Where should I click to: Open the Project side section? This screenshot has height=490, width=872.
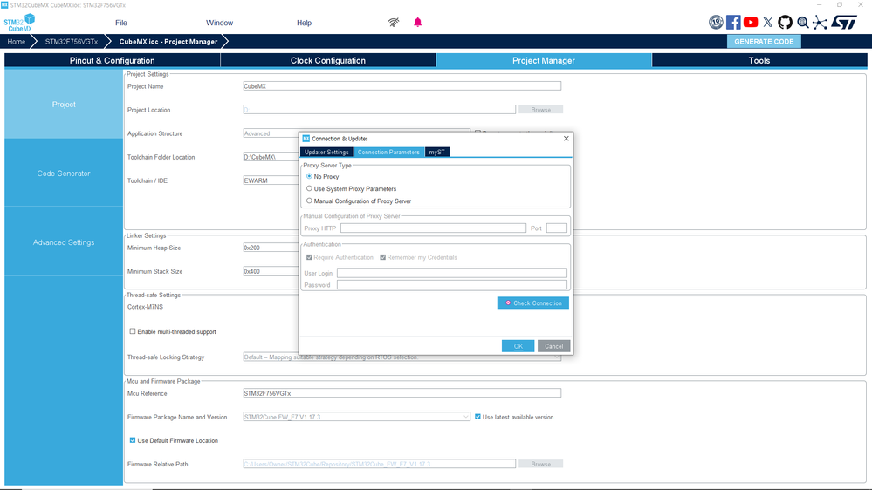click(64, 105)
